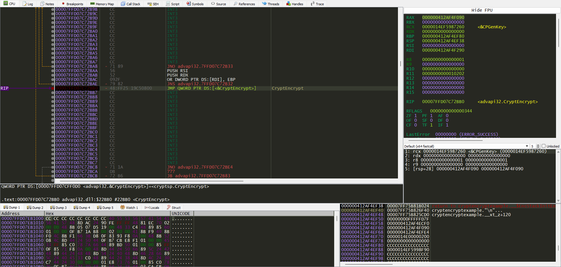Image resolution: width=561 pixels, height=267 pixels.
Task: Toggle the CF flag value
Action: tap(415, 125)
